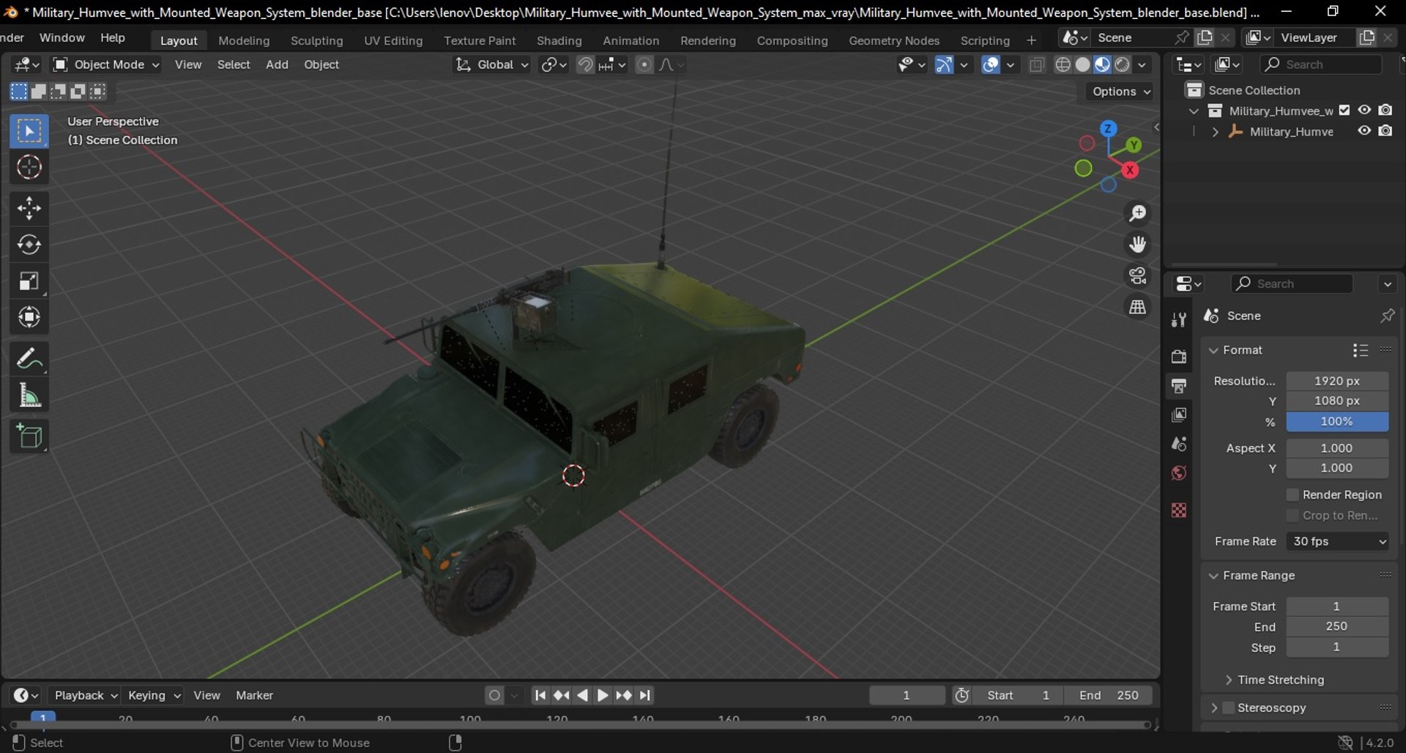Jump to the first frame
1406x753 pixels.
point(540,696)
